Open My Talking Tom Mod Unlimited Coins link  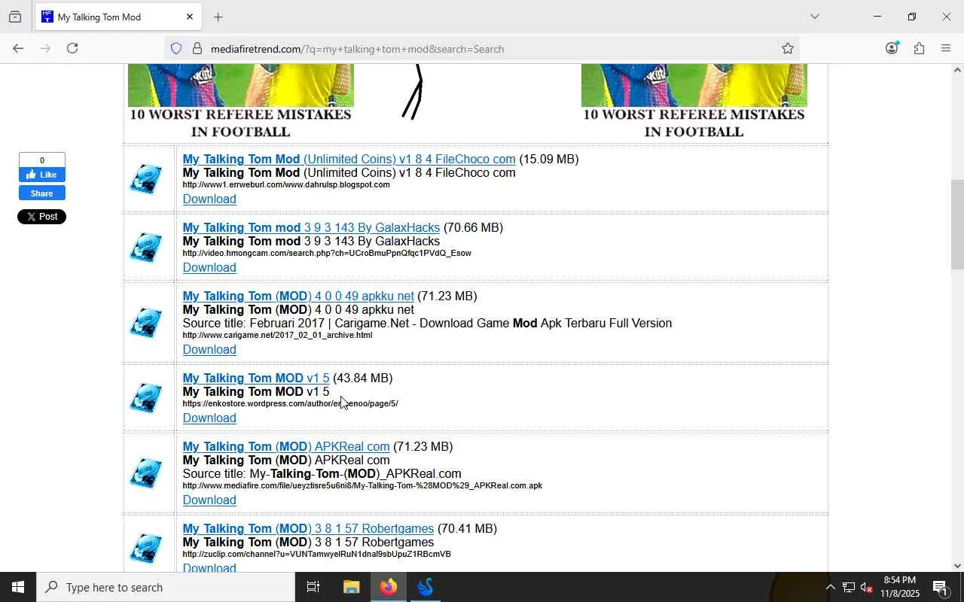(349, 160)
